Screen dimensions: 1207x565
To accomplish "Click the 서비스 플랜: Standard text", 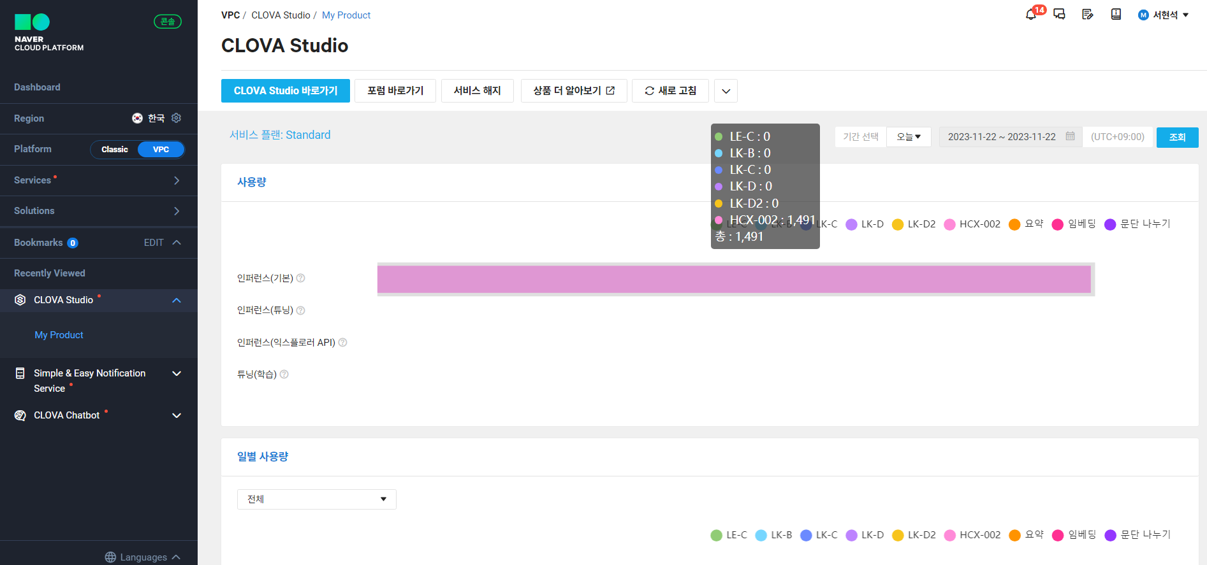I will (x=280, y=135).
